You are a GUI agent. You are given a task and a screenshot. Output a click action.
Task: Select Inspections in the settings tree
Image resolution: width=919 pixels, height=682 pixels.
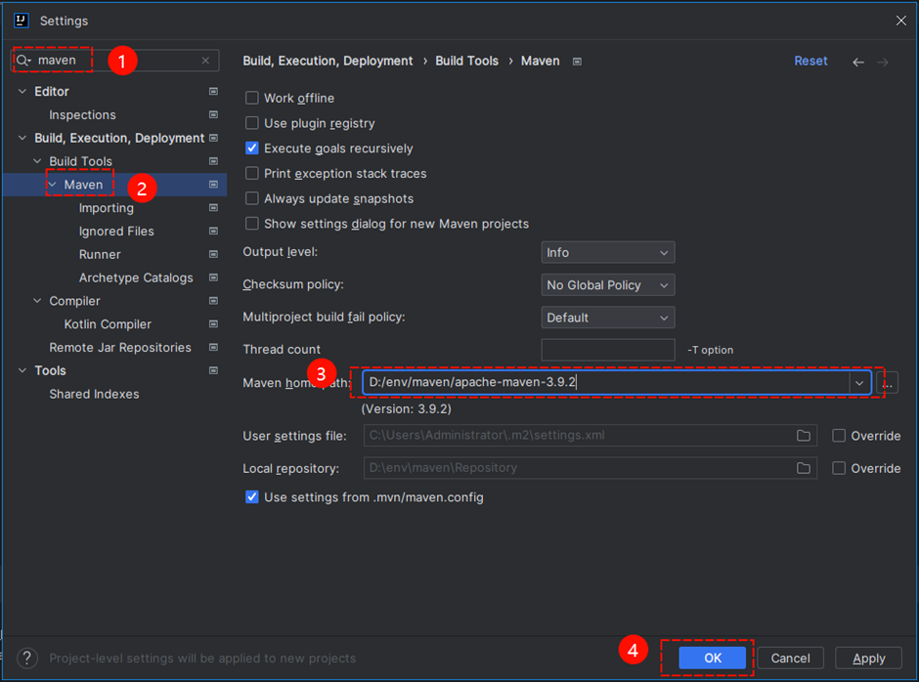pyautogui.click(x=83, y=115)
